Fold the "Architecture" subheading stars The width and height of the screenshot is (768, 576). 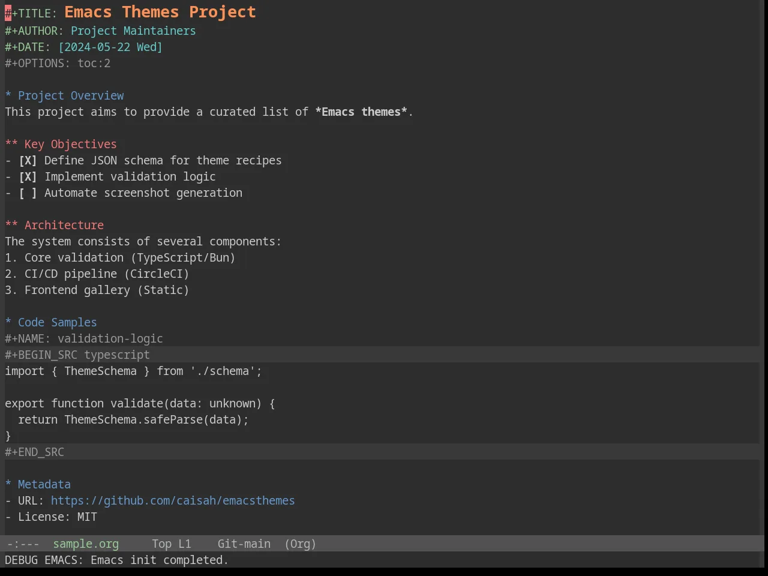(11, 226)
